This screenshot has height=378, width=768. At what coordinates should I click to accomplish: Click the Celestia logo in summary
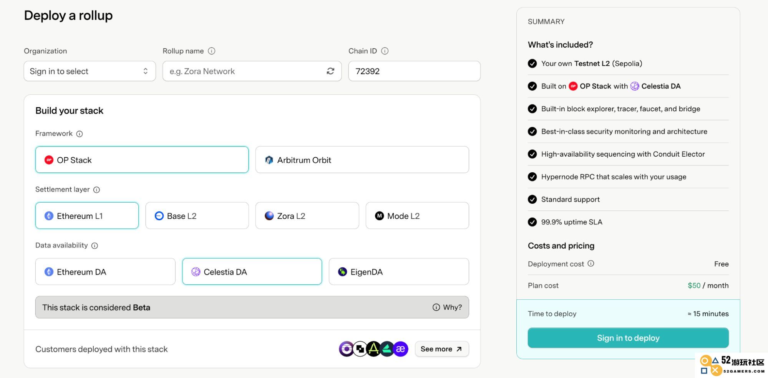(635, 86)
